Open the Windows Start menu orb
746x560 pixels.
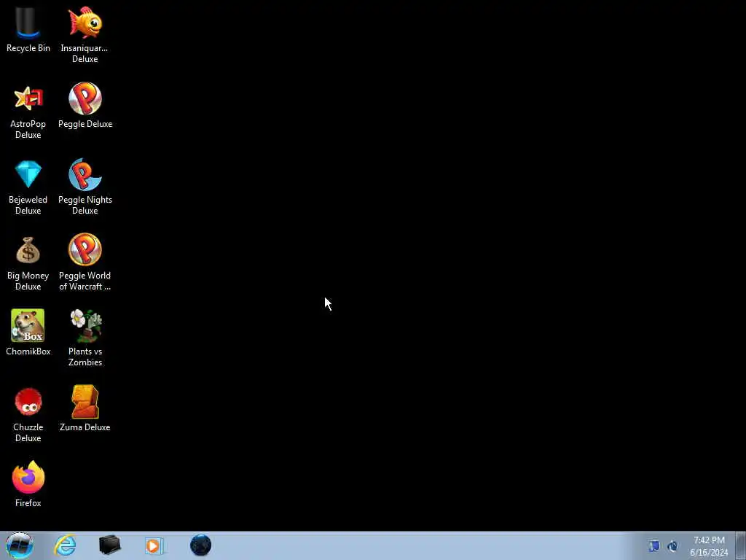point(20,545)
